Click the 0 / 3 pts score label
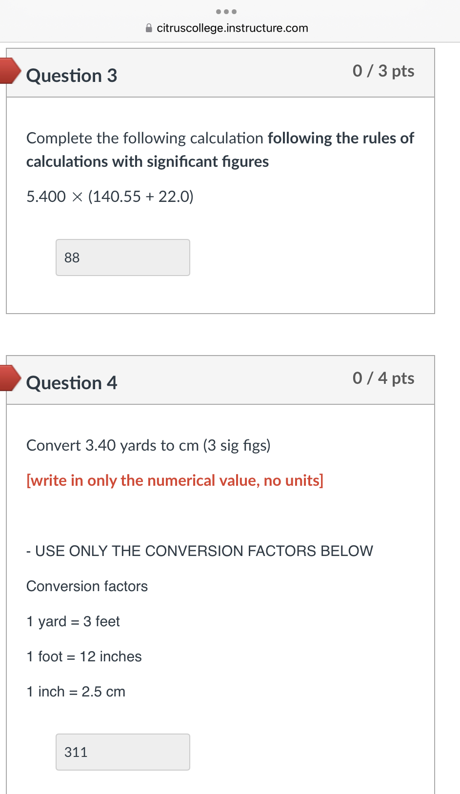The image size is (460, 794). coord(383,71)
